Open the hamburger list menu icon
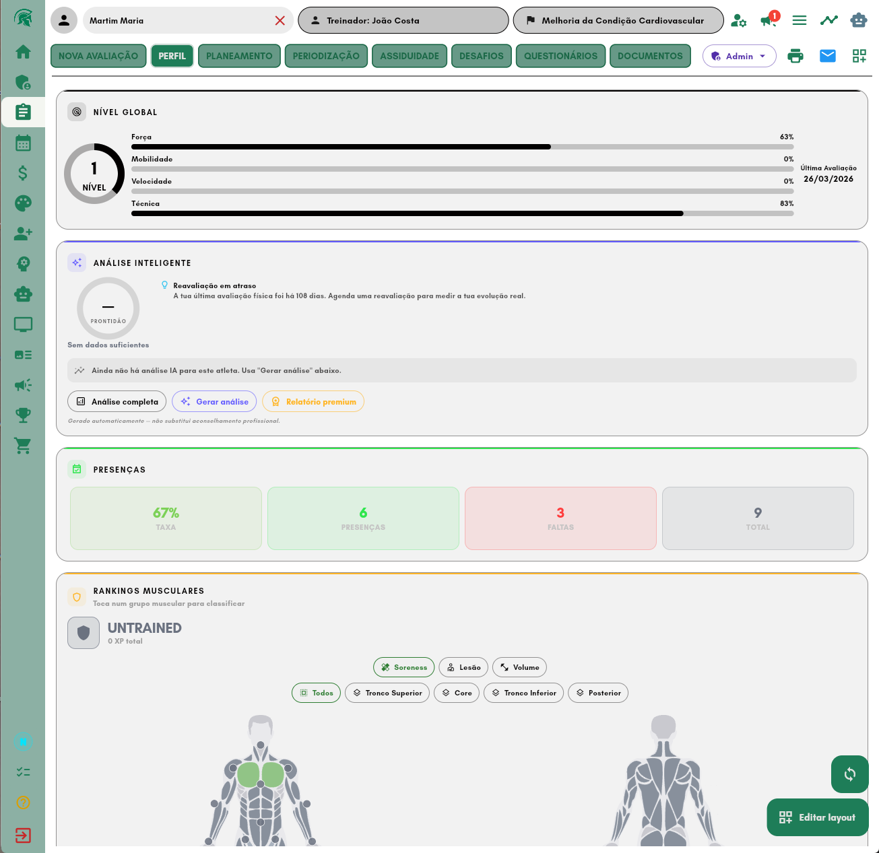Viewport: 879px width, 853px height. tap(800, 20)
